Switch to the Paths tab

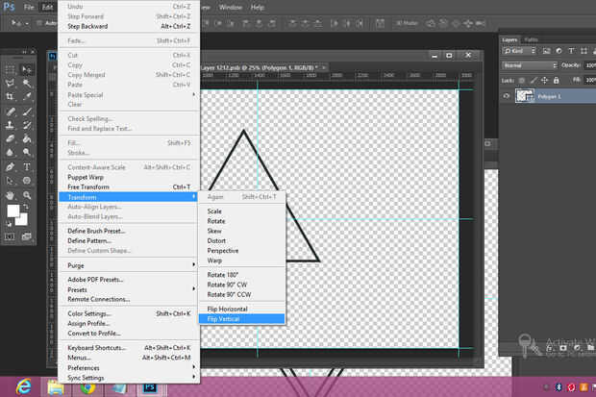(x=532, y=39)
